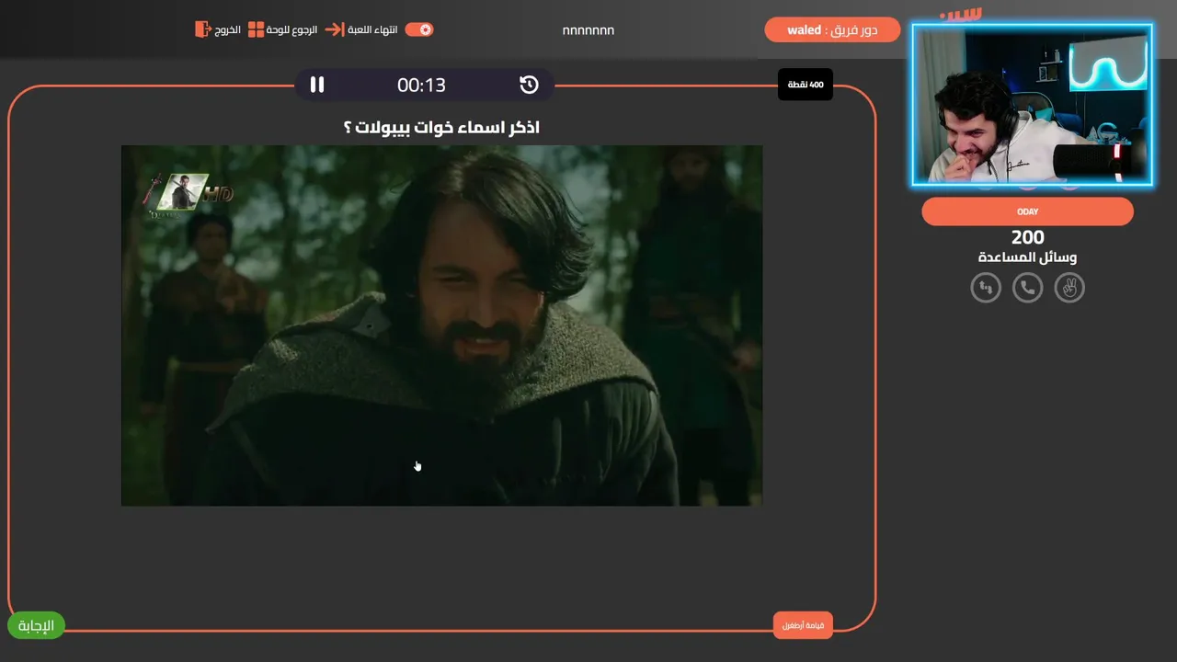Click the question image of the bearded man
Screen dimensions: 1177x662
pos(441,325)
